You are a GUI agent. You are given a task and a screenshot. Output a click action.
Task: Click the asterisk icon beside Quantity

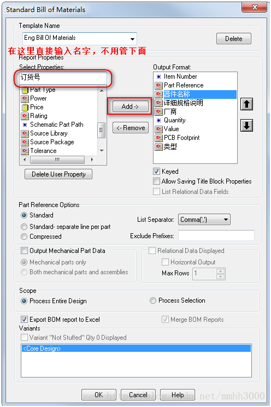click(x=158, y=120)
